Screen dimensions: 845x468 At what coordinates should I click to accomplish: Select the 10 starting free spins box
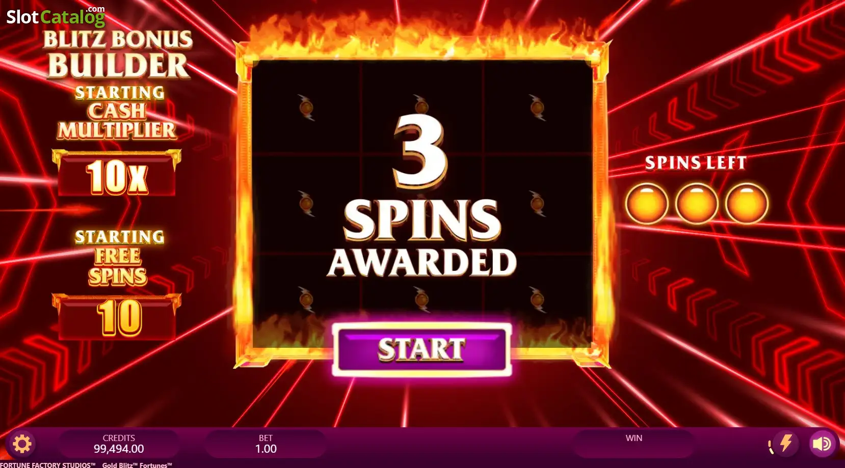(x=117, y=317)
